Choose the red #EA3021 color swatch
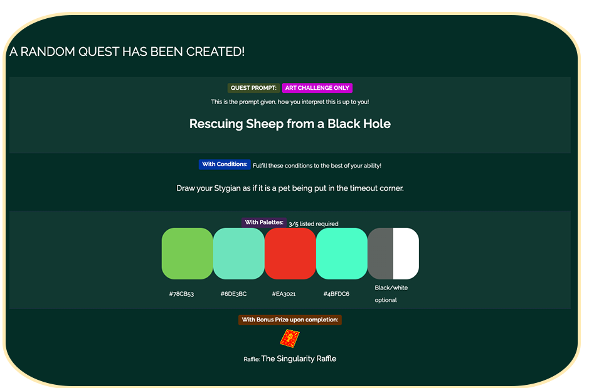 tap(290, 254)
